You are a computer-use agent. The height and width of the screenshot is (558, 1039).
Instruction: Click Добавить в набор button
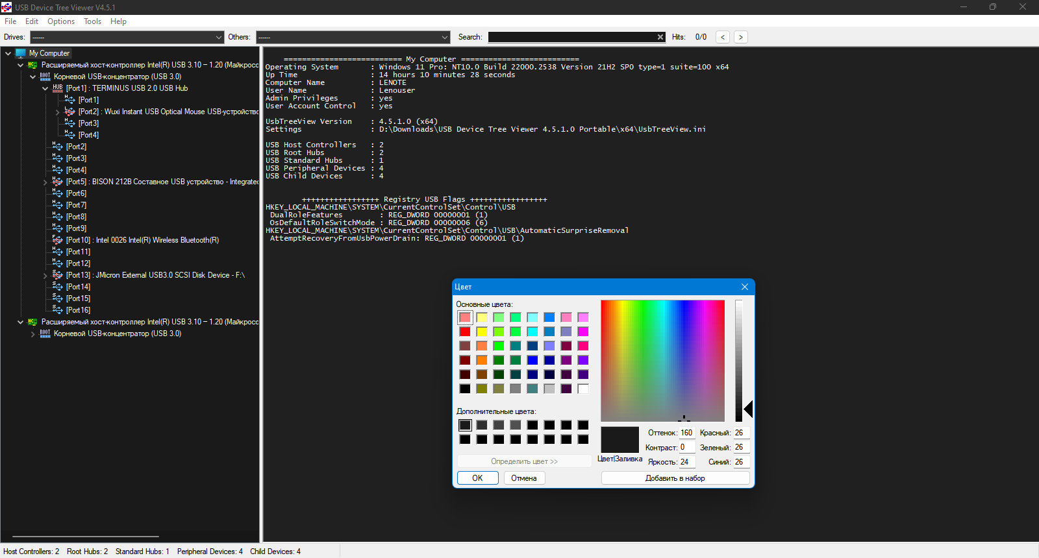(675, 478)
